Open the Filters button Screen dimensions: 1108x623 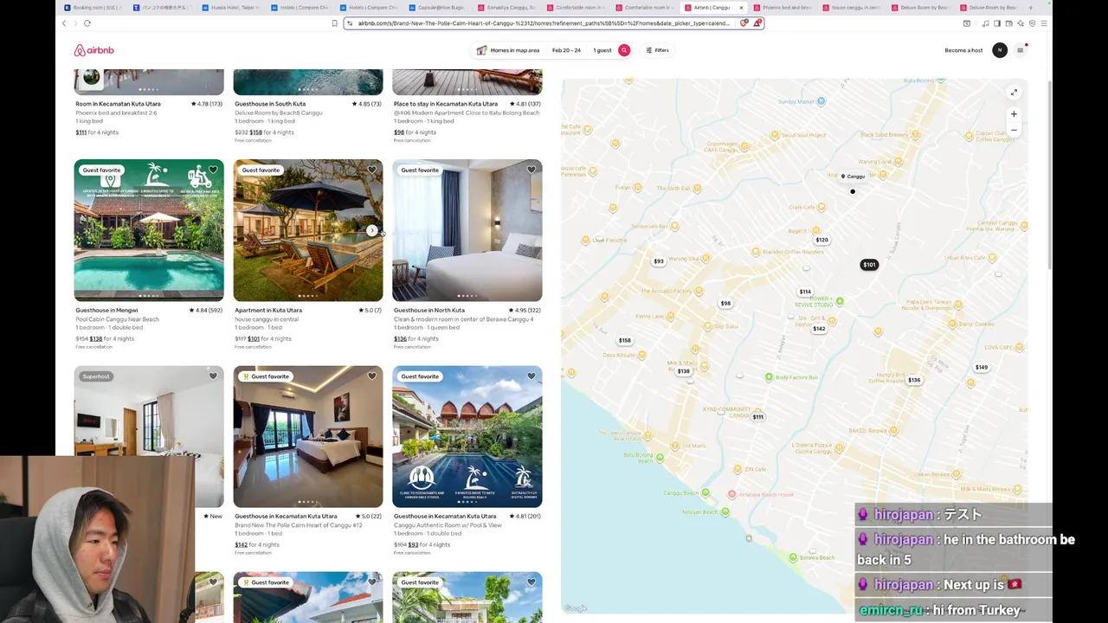(657, 50)
